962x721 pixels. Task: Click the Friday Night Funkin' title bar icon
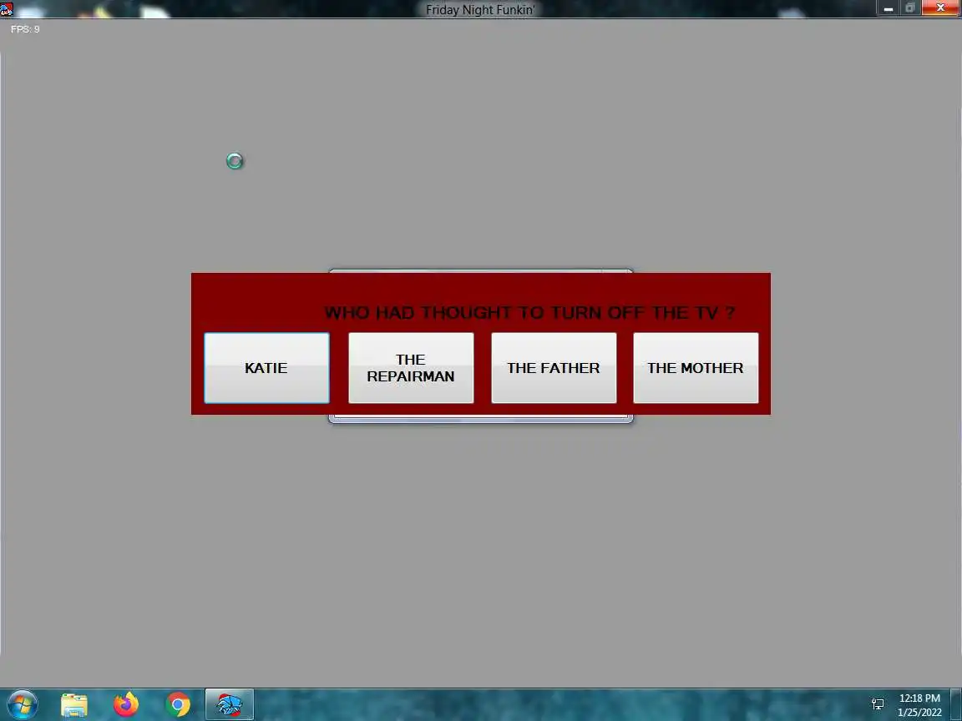(x=7, y=8)
